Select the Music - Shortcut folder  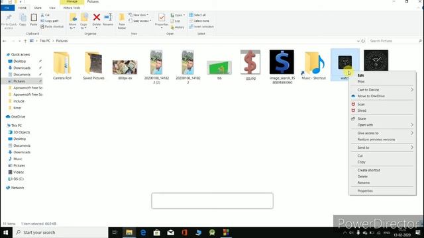[313, 65]
